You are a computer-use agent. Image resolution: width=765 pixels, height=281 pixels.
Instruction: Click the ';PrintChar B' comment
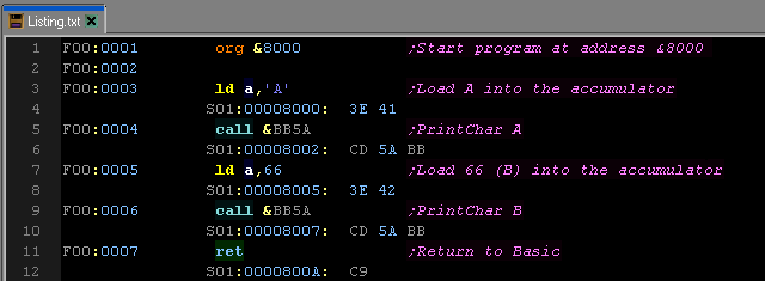click(x=465, y=210)
